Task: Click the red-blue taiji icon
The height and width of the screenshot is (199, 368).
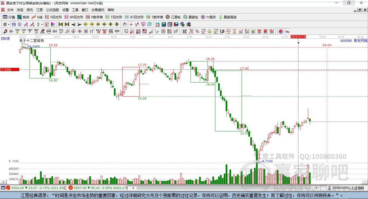Action: point(281,32)
